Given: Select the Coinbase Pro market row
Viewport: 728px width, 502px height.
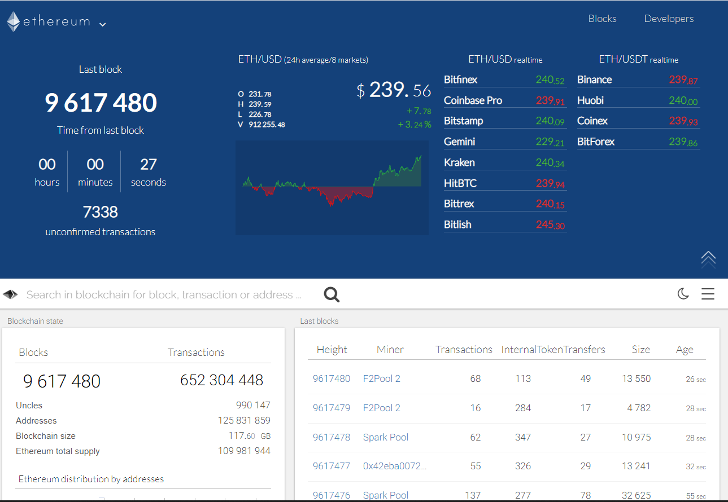Looking at the screenshot, I should pyautogui.click(x=505, y=101).
